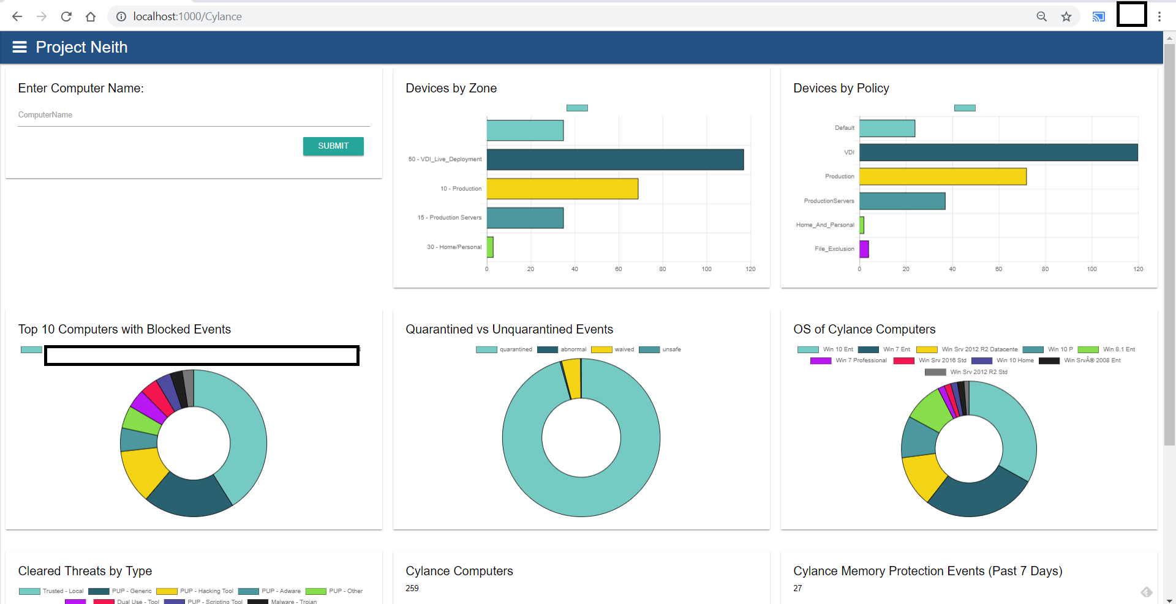Toggle PUP - Generic threat legend
Viewport: 1176px width, 604px height.
click(x=120, y=591)
